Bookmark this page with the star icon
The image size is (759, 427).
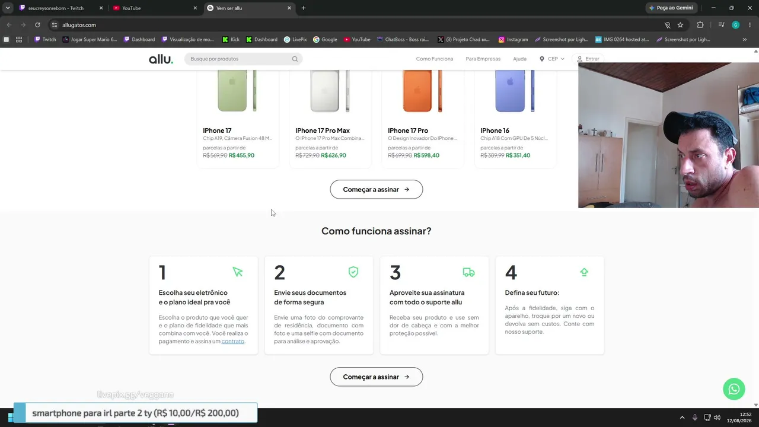tap(680, 25)
